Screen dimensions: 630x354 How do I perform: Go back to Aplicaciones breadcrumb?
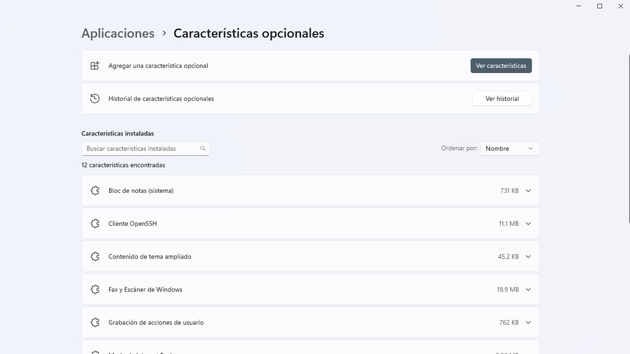(x=118, y=34)
